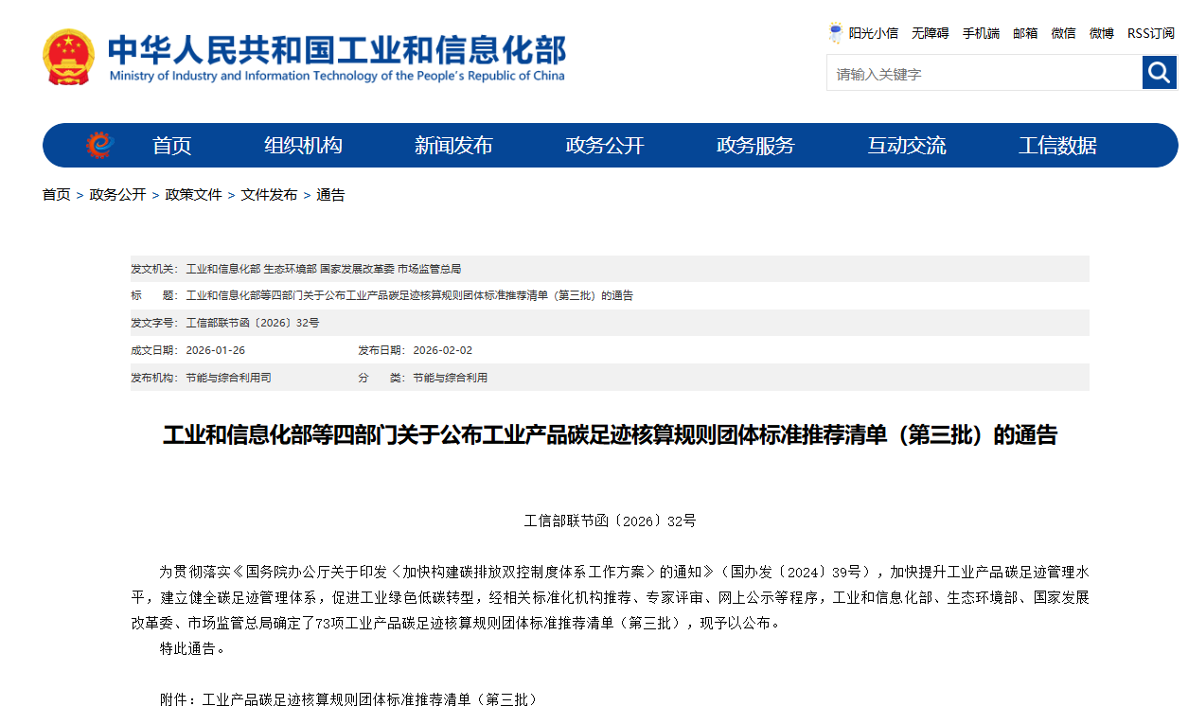Click the 手机端 link at top
1188x724 pixels.
point(981,33)
